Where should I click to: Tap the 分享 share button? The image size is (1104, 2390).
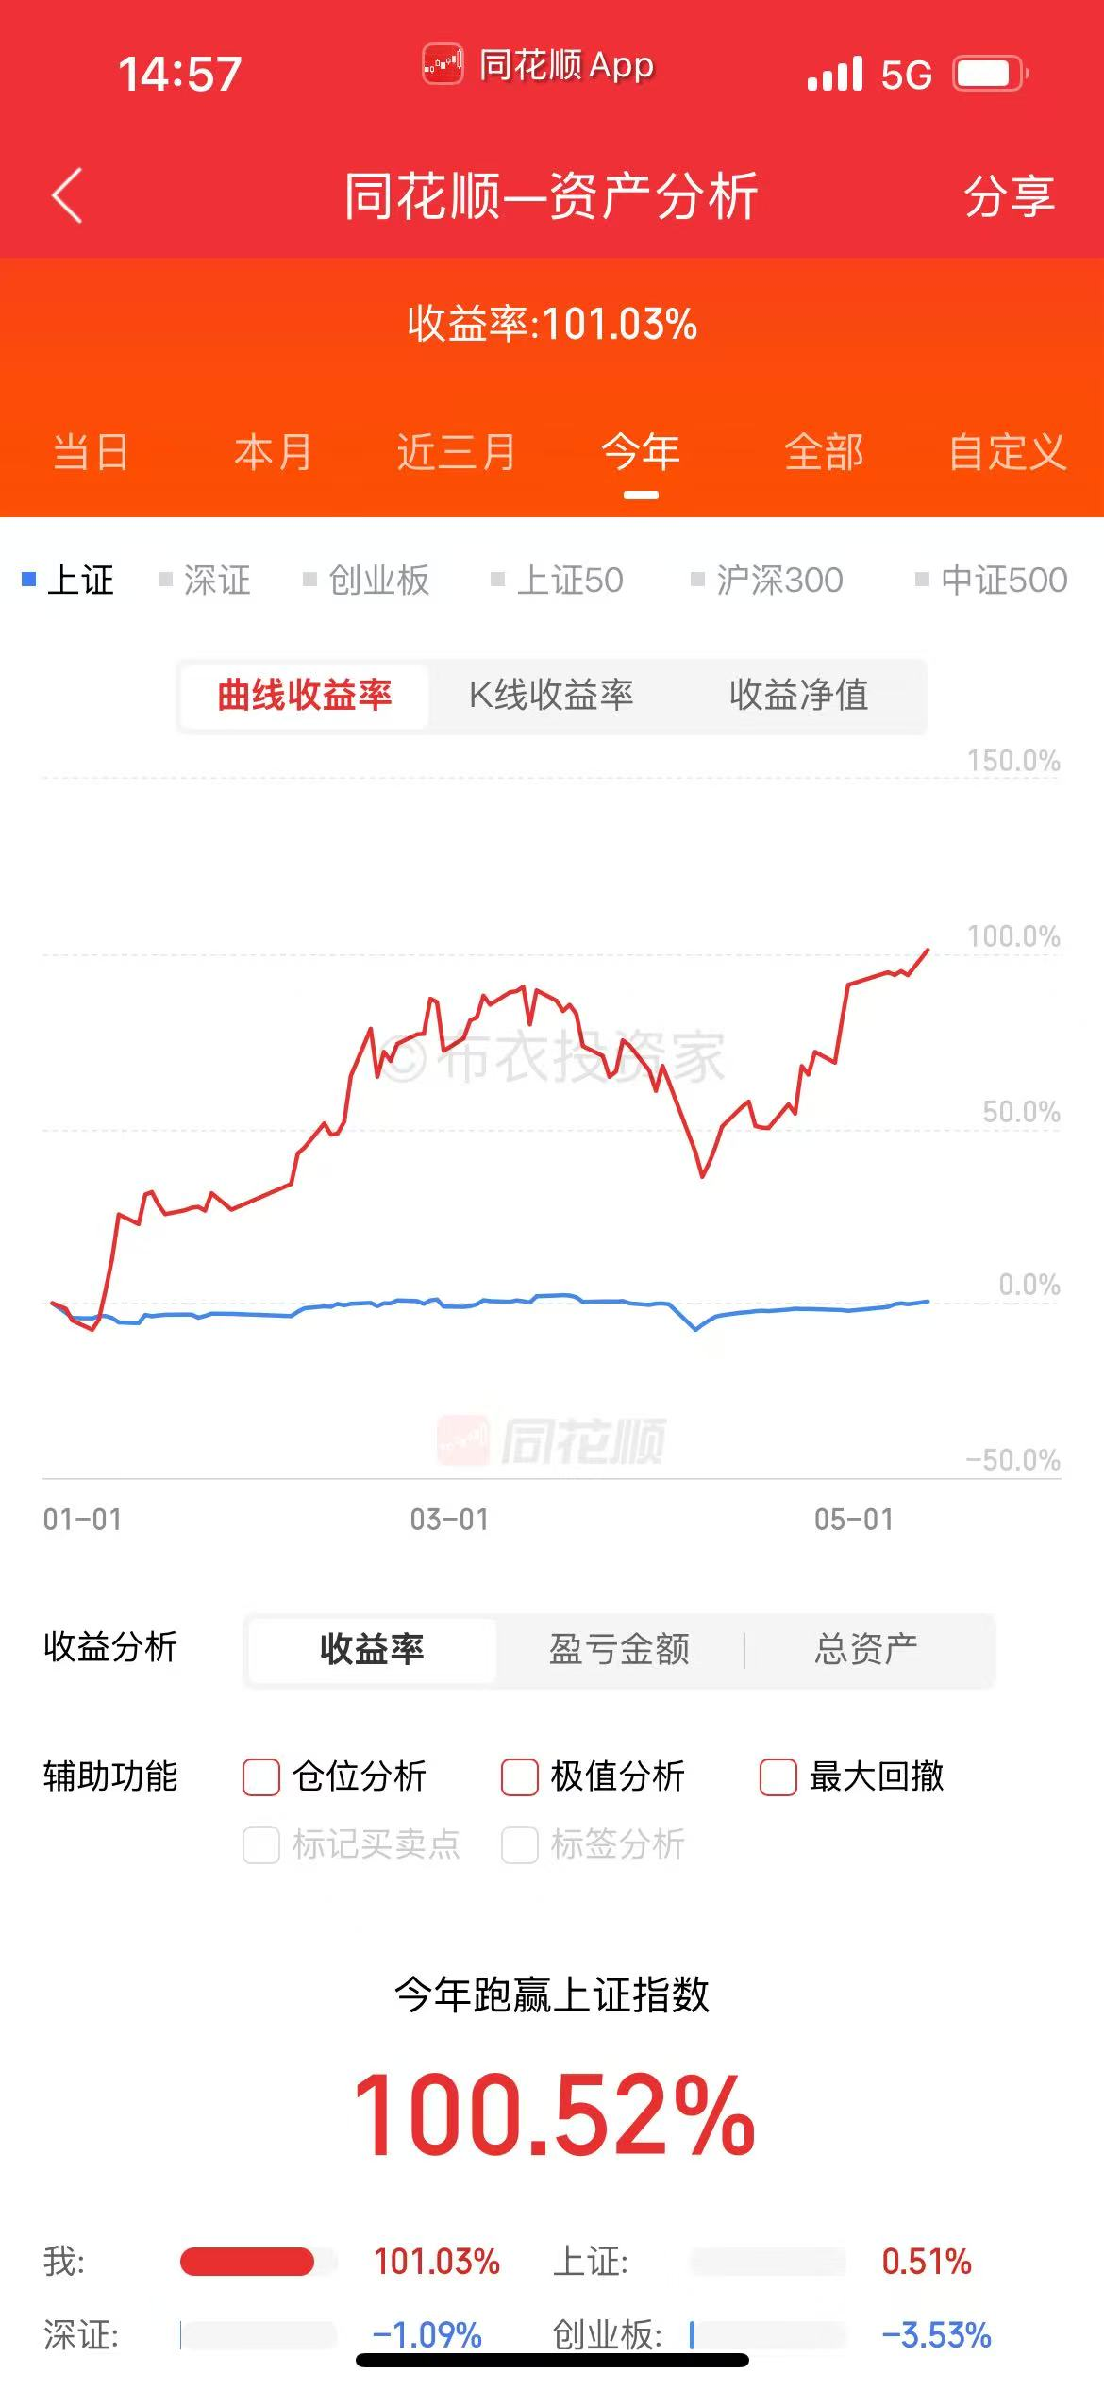[1009, 196]
